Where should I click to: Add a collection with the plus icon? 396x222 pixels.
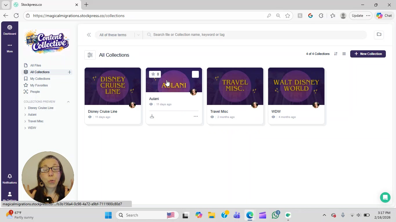[x=70, y=72]
